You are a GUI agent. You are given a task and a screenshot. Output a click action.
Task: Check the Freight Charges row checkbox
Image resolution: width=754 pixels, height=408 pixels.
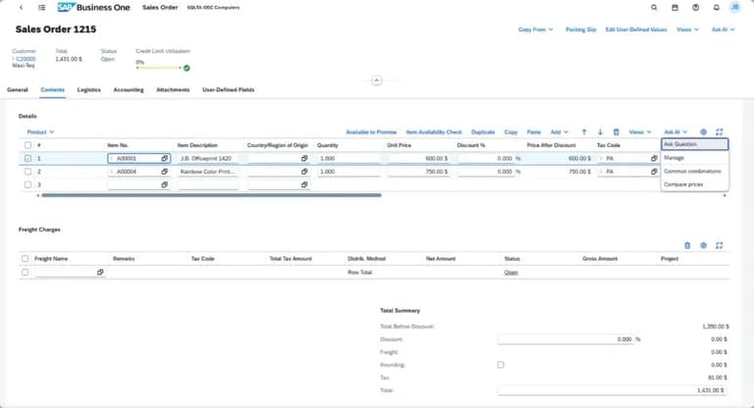coord(25,272)
